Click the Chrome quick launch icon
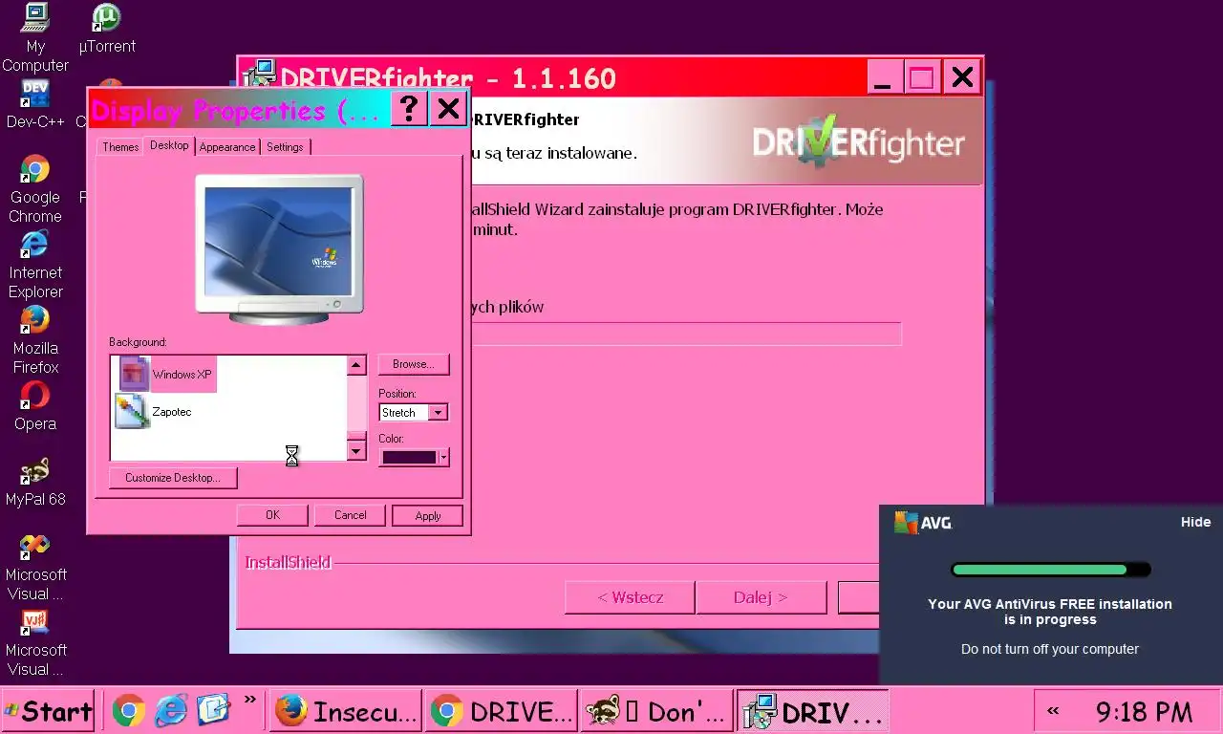The width and height of the screenshot is (1223, 734). point(128,710)
